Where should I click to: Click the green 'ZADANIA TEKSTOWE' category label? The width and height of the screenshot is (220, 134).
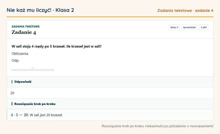(x=25, y=26)
